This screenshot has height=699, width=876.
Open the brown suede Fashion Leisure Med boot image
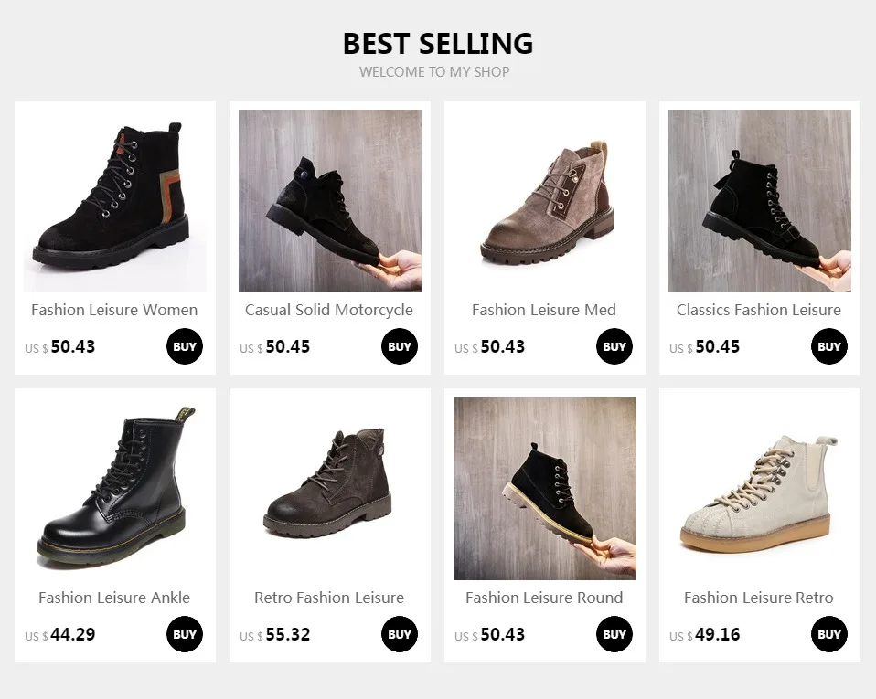click(x=545, y=200)
